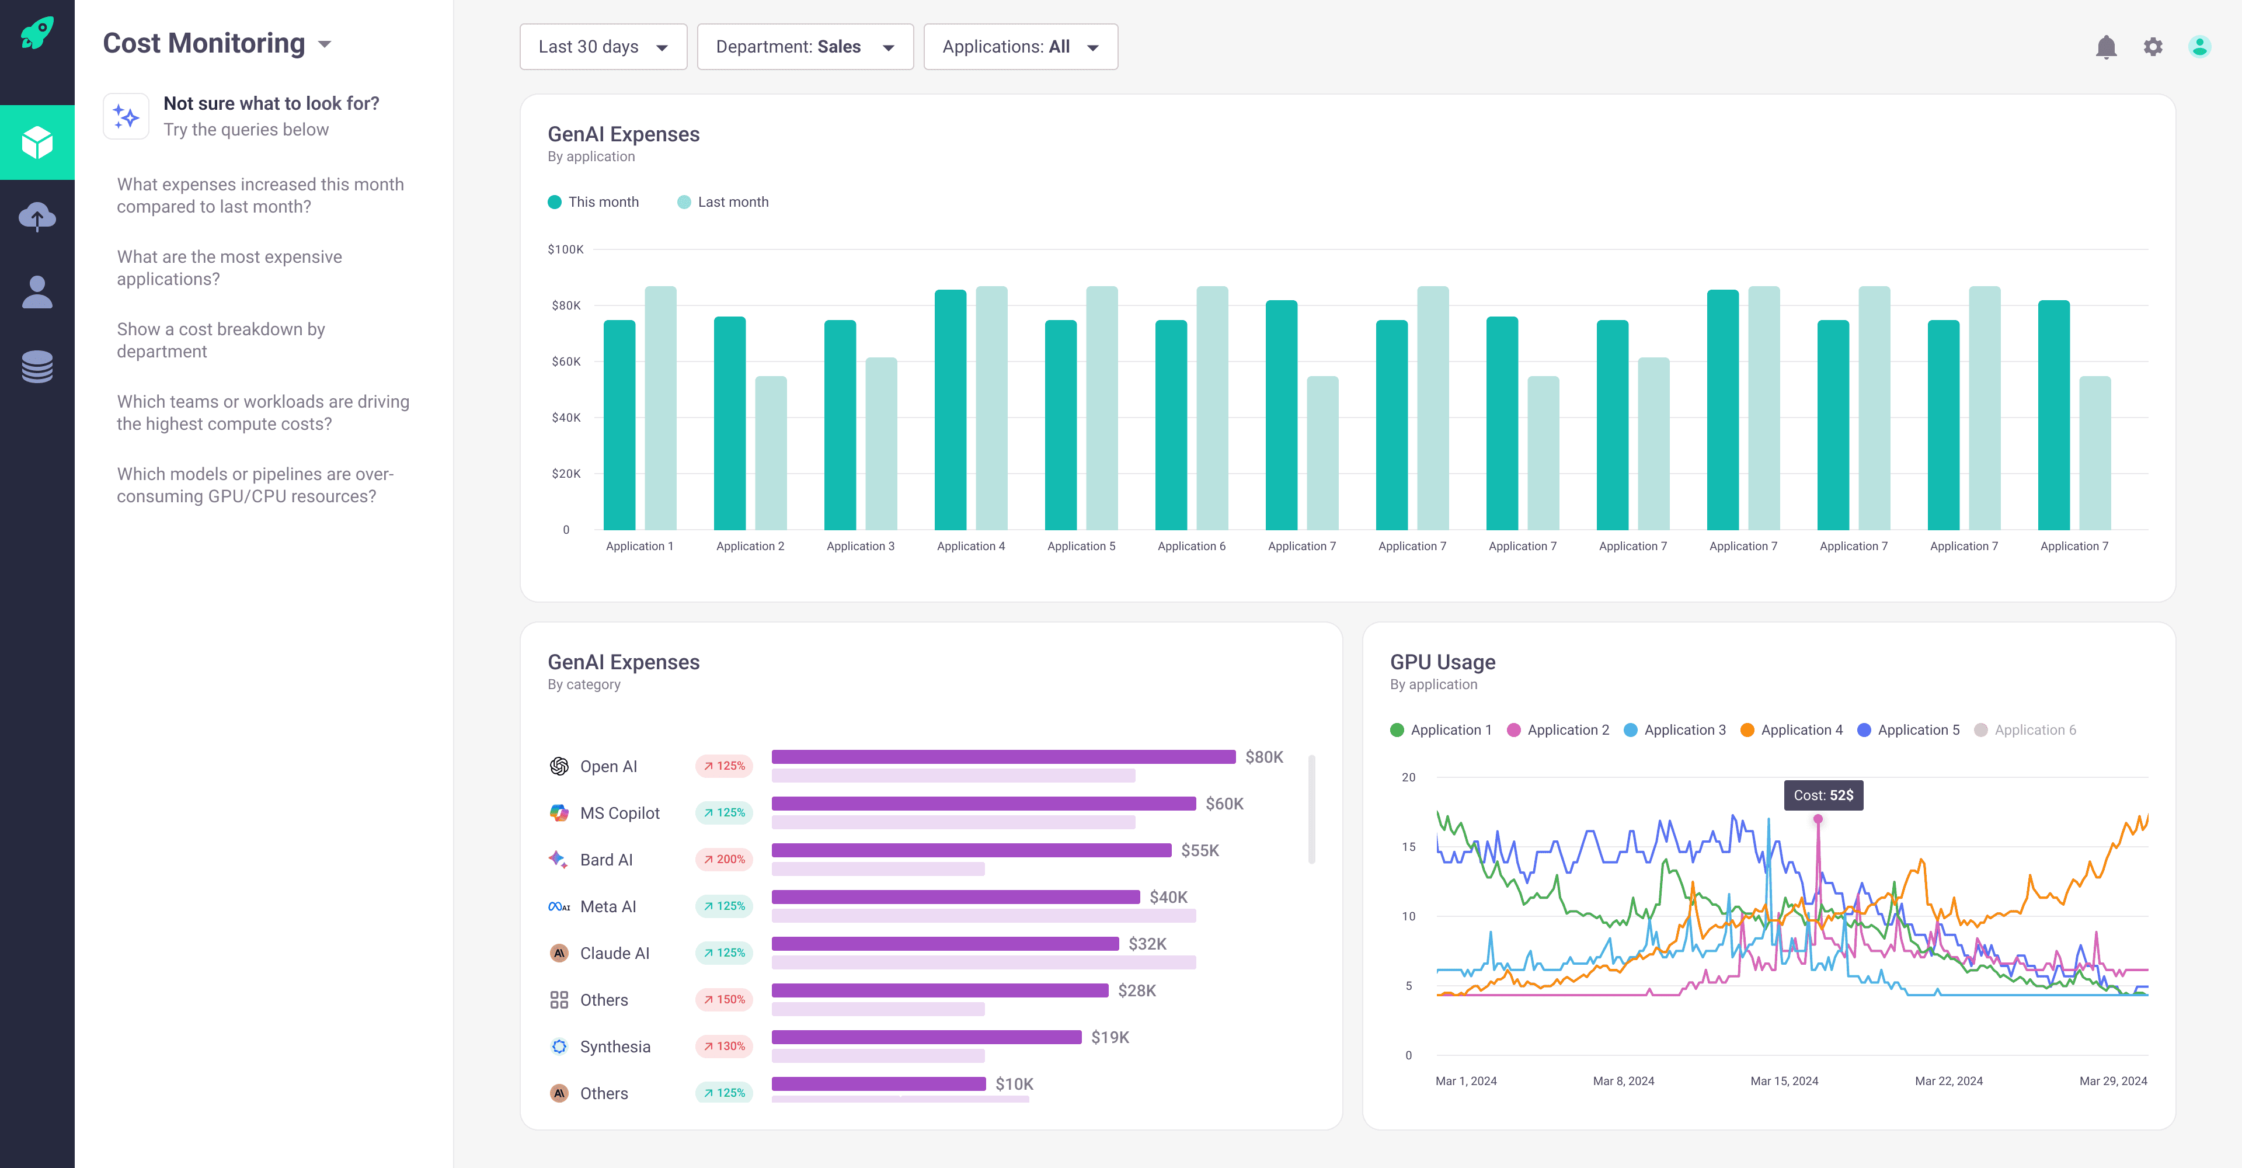Hide the Last month series

(x=722, y=201)
